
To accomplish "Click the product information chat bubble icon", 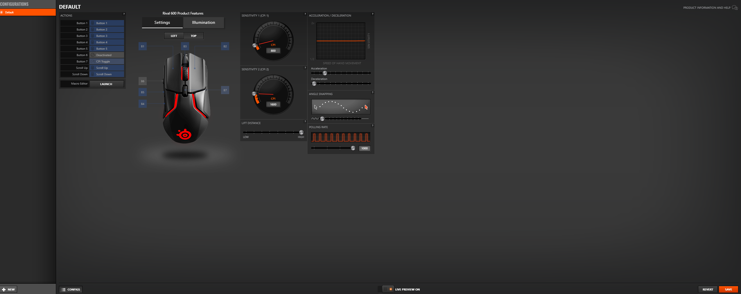I will pyautogui.click(x=735, y=8).
